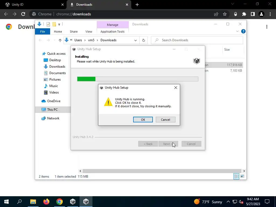This screenshot has width=276, height=207.
Task: Select Desktop in navigation pane
Action: point(52,60)
